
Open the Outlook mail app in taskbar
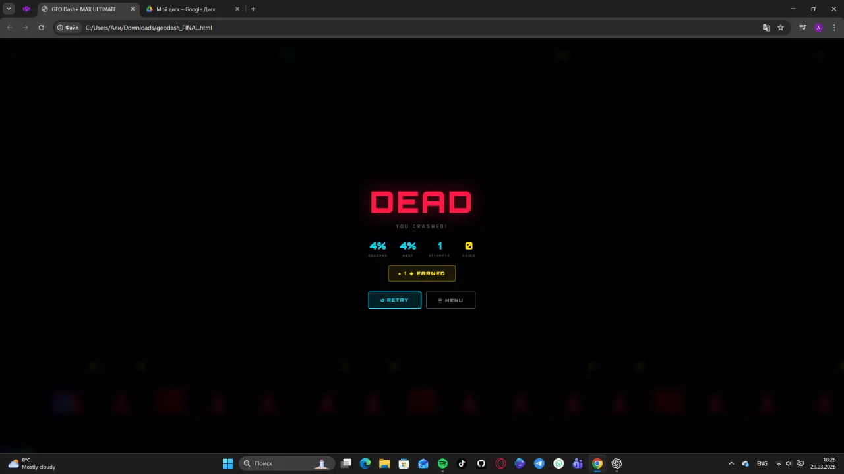(x=423, y=463)
